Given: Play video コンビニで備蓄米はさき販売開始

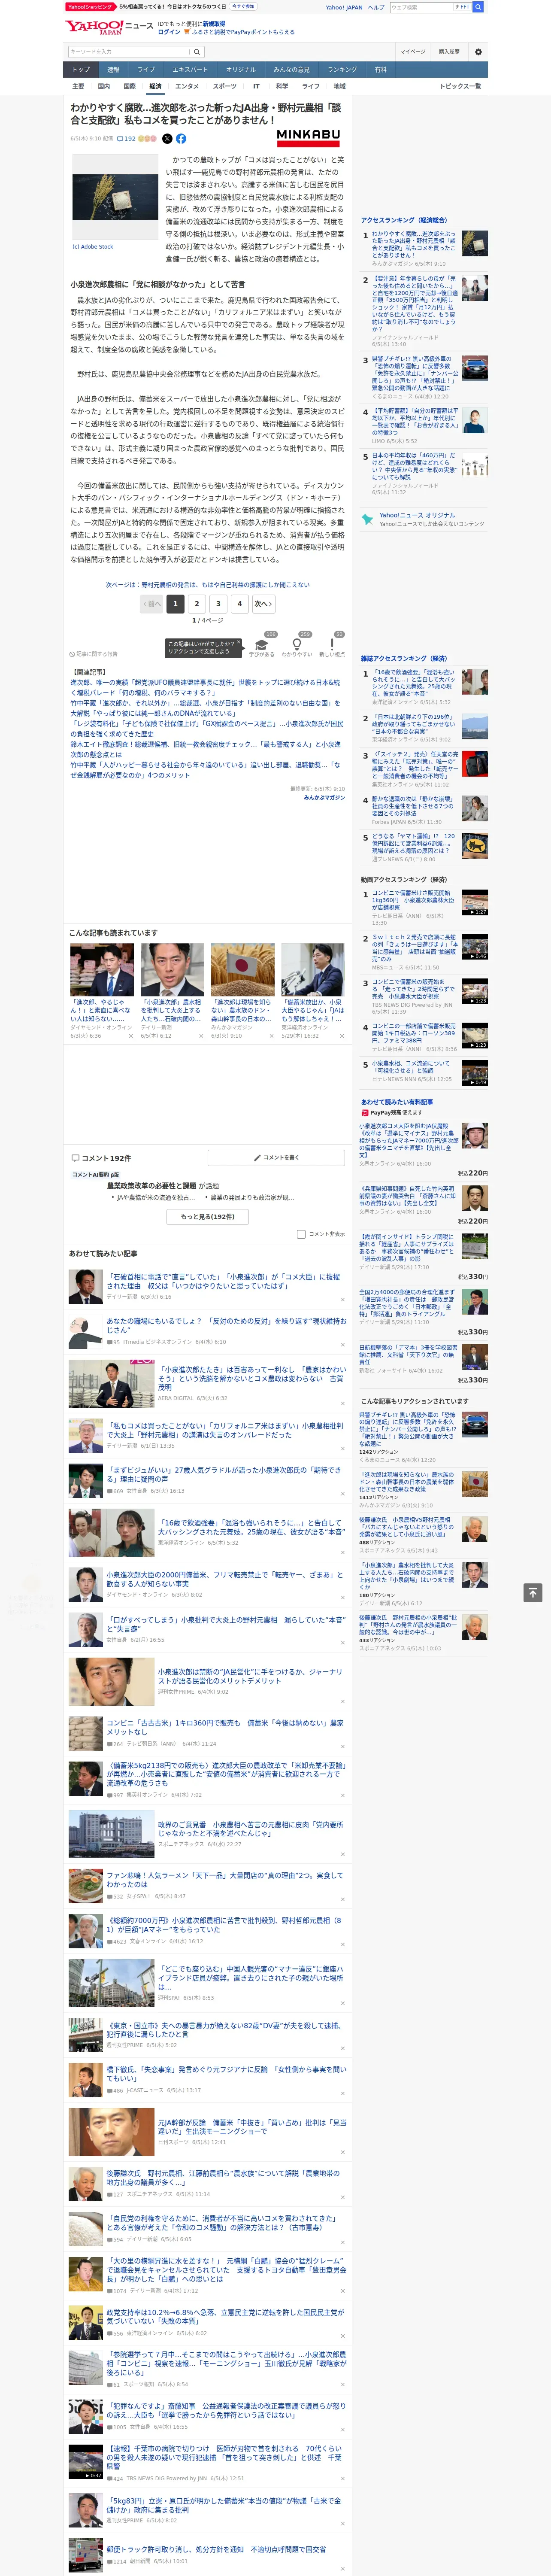Looking at the screenshot, I should tap(475, 902).
